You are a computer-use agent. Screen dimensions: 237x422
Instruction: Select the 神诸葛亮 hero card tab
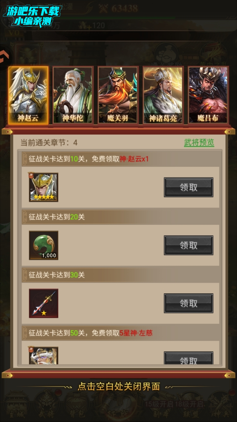pyautogui.click(x=163, y=95)
